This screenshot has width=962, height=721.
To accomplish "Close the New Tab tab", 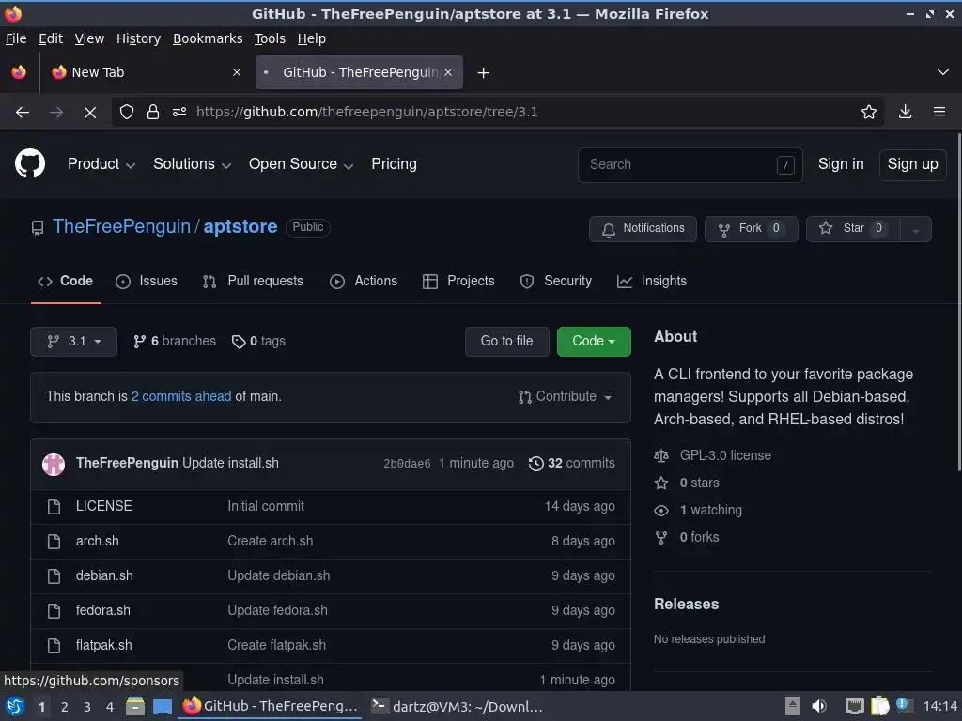I will click(x=236, y=72).
